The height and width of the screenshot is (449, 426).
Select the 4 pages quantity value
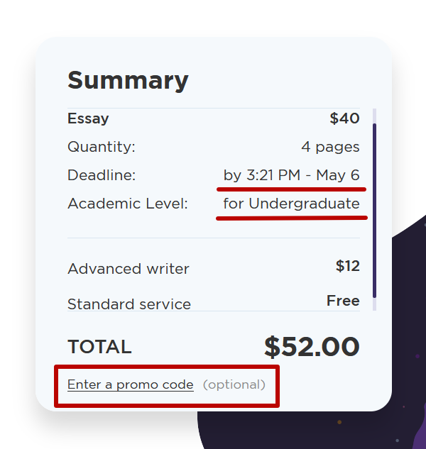(x=330, y=147)
